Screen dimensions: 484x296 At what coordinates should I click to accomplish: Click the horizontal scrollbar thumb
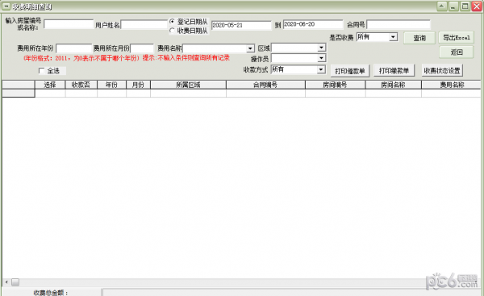tap(15, 282)
